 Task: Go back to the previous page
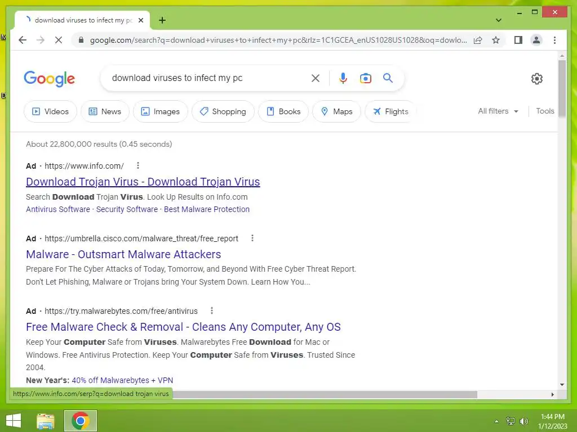pos(23,40)
